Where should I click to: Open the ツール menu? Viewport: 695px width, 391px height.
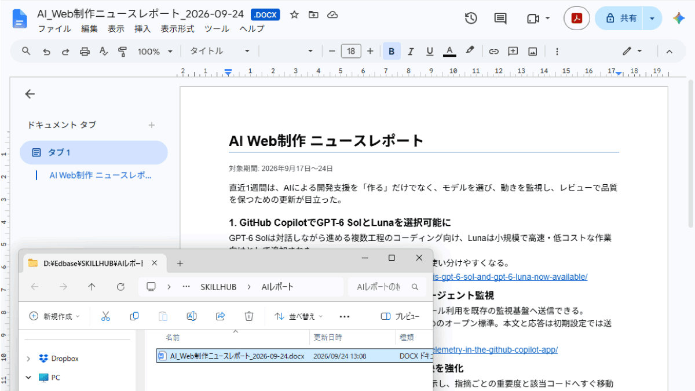click(217, 29)
